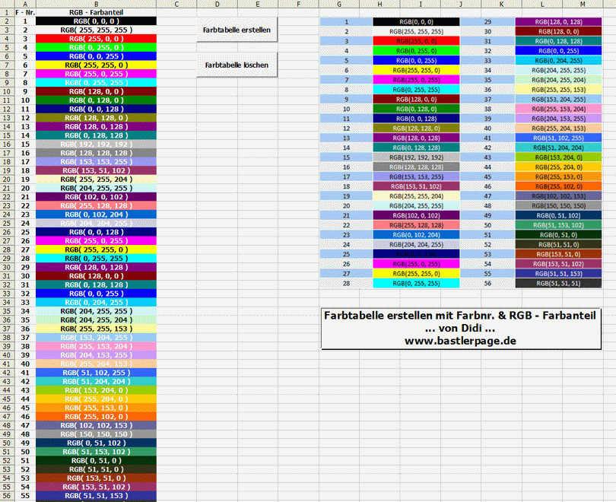Click the "Farbtabelle erstellen" button

click(x=237, y=30)
